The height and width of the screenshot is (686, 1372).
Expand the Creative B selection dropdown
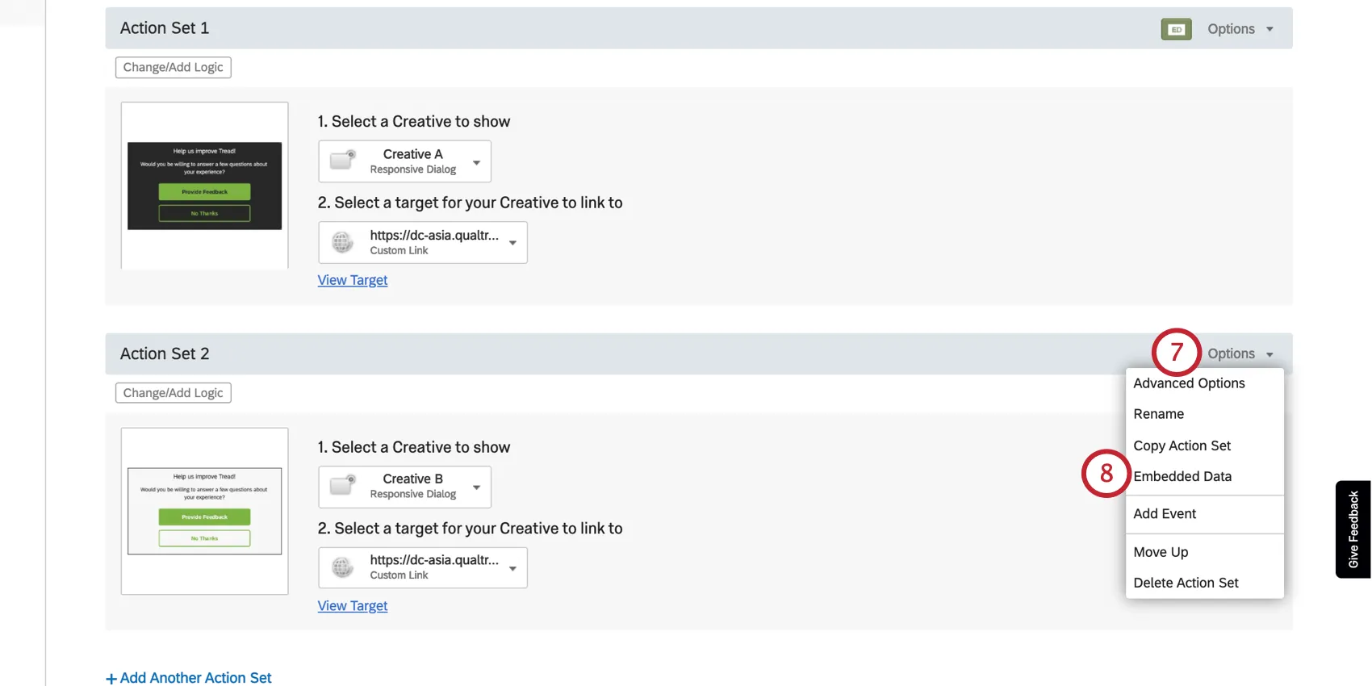tap(477, 487)
